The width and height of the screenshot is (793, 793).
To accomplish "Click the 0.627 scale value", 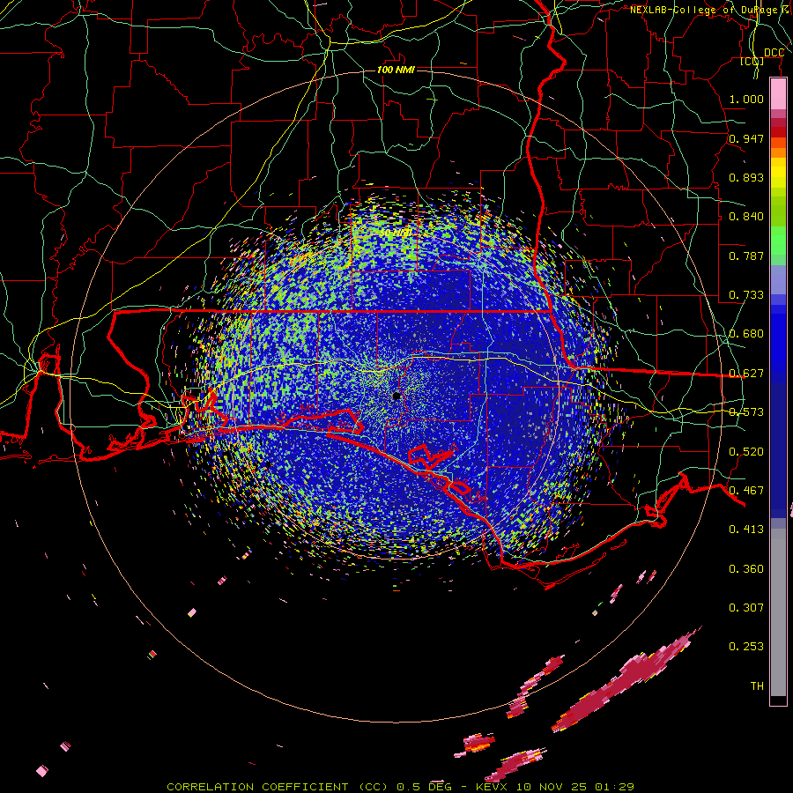I will [746, 374].
